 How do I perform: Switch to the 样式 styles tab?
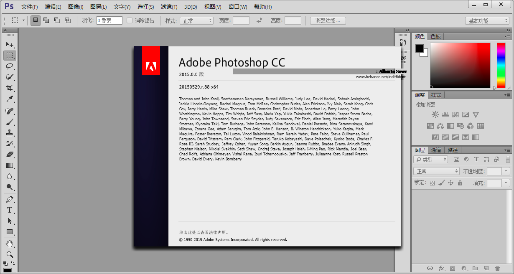(x=436, y=95)
